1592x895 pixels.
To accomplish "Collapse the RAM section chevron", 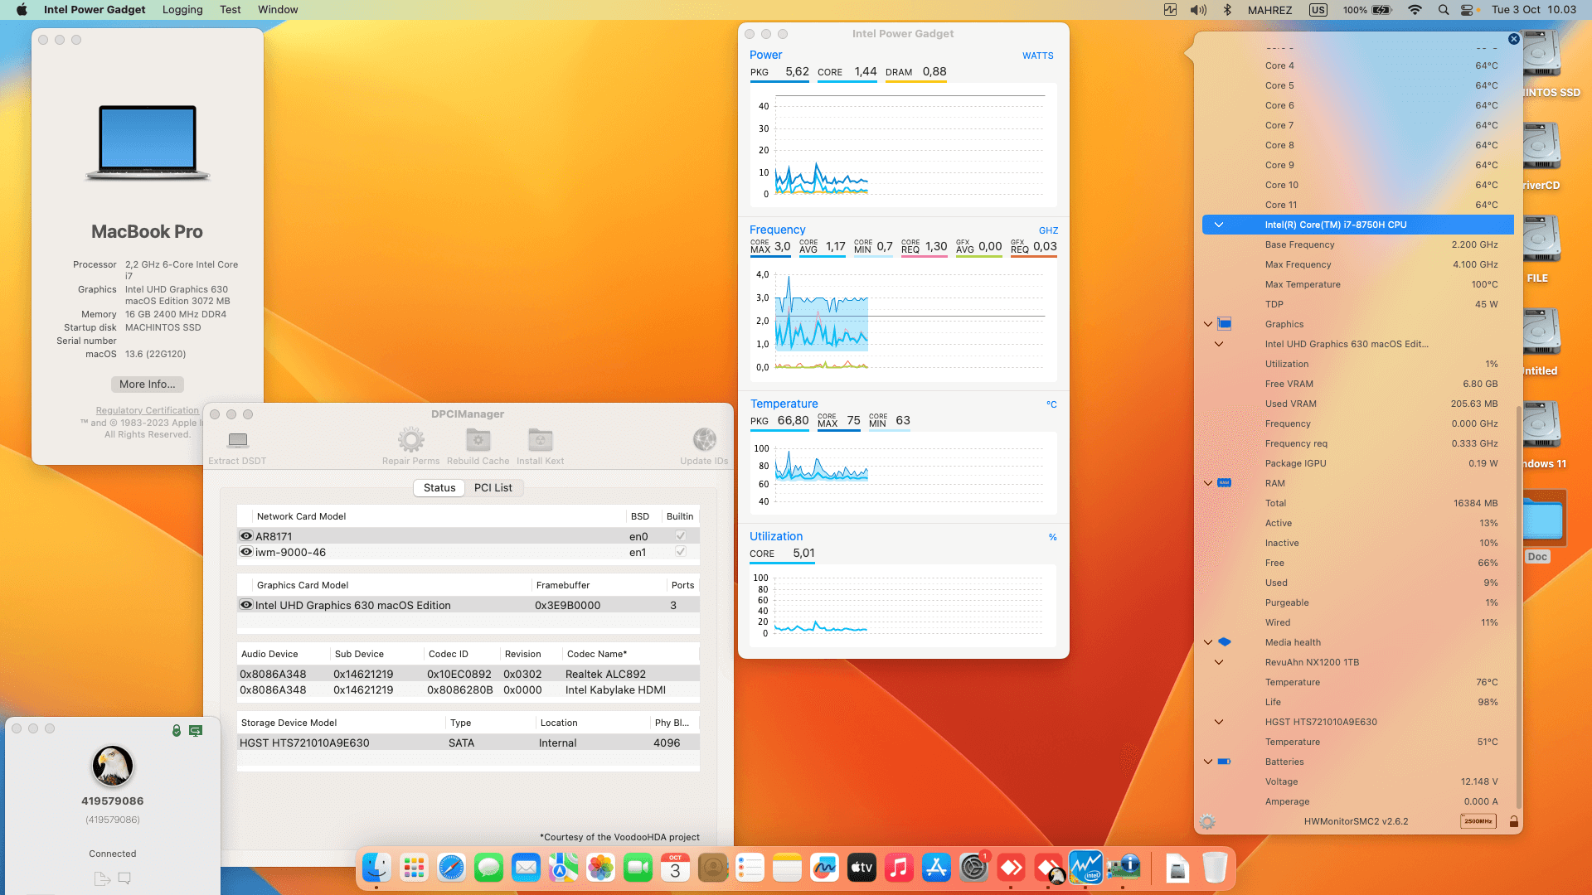I will coord(1208,483).
